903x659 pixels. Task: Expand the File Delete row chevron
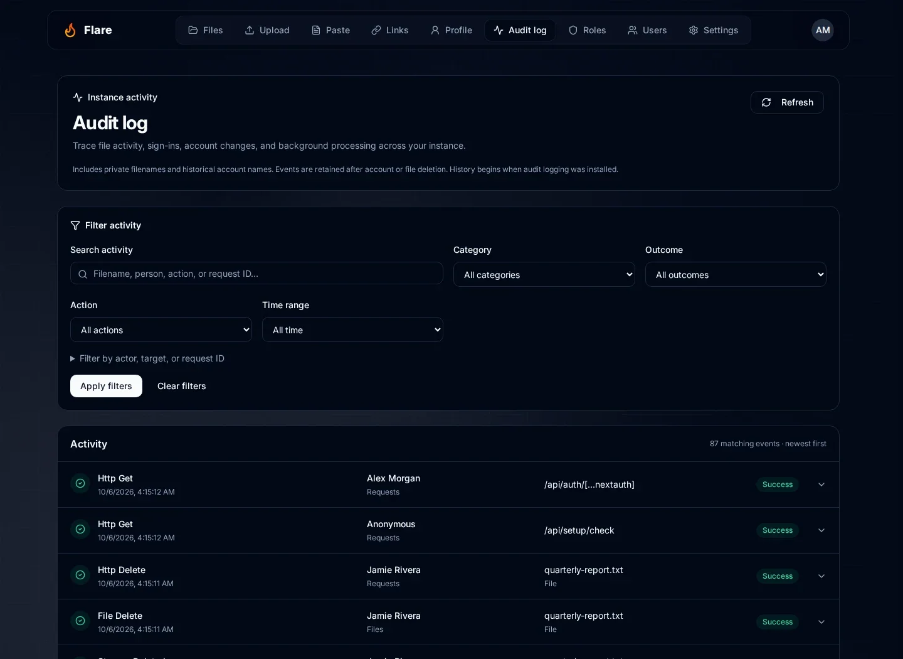pos(821,622)
